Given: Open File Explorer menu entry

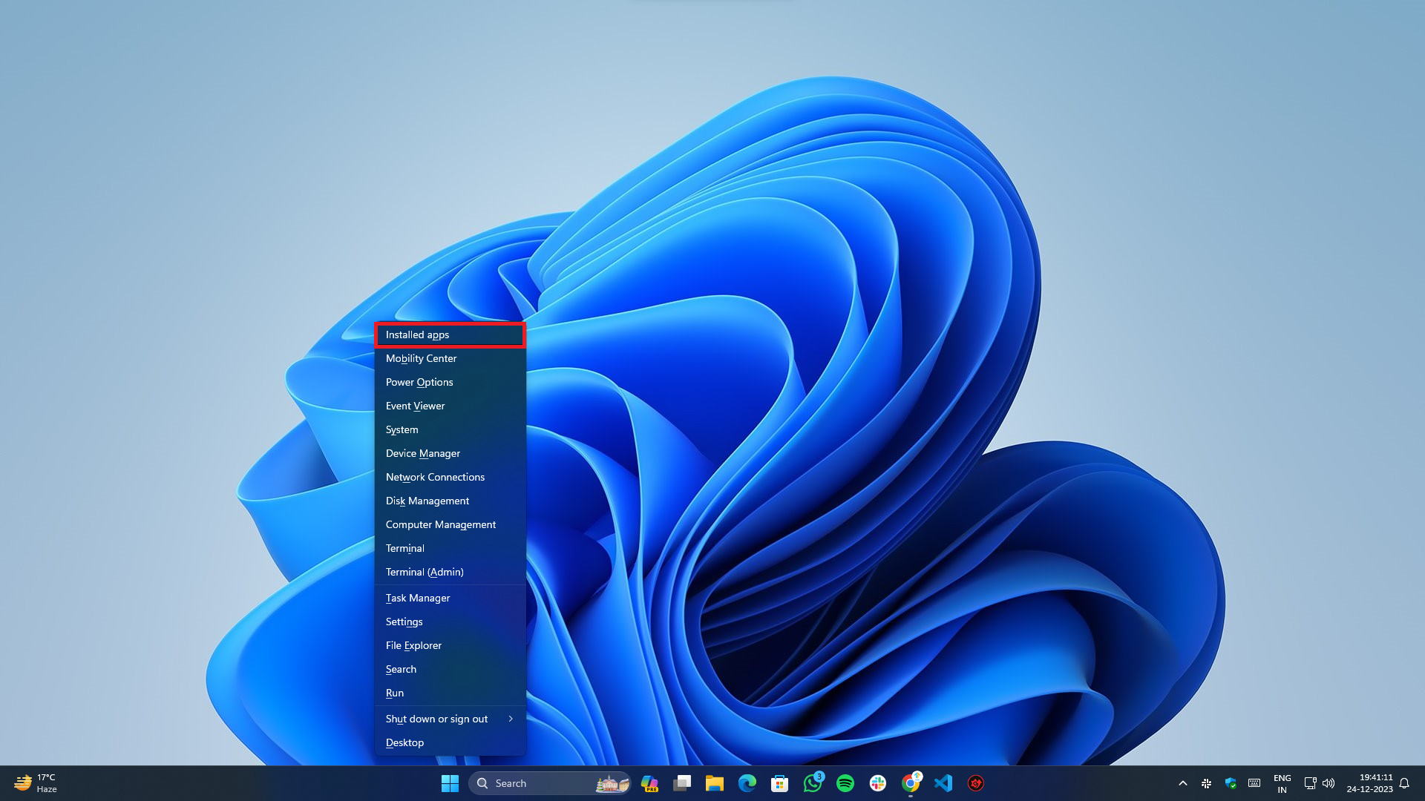Looking at the screenshot, I should point(450,645).
